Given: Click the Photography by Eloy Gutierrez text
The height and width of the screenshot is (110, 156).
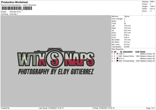Looking at the screenshot, I should click(x=56, y=72).
